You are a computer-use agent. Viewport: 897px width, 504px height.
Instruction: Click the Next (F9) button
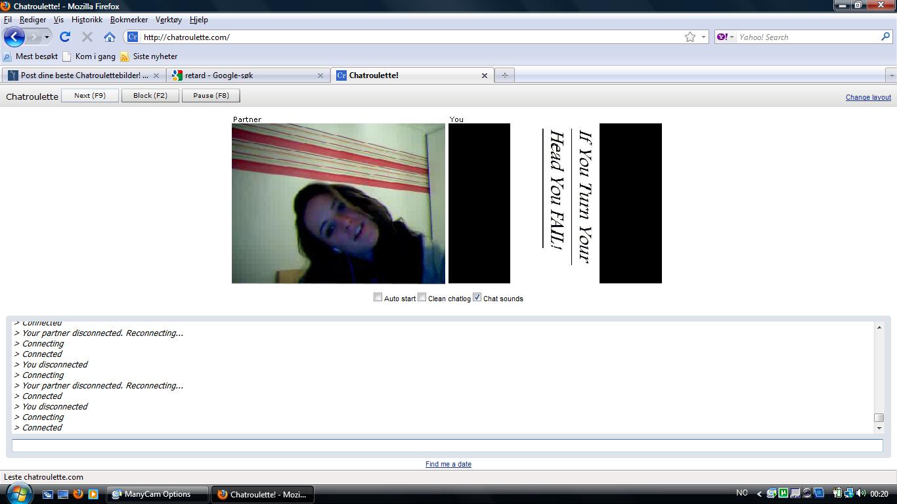(x=90, y=96)
